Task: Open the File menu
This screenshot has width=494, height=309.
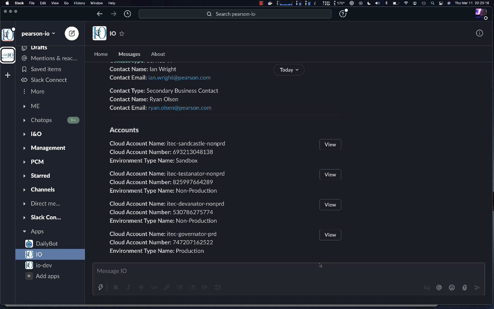Action: pos(32,3)
